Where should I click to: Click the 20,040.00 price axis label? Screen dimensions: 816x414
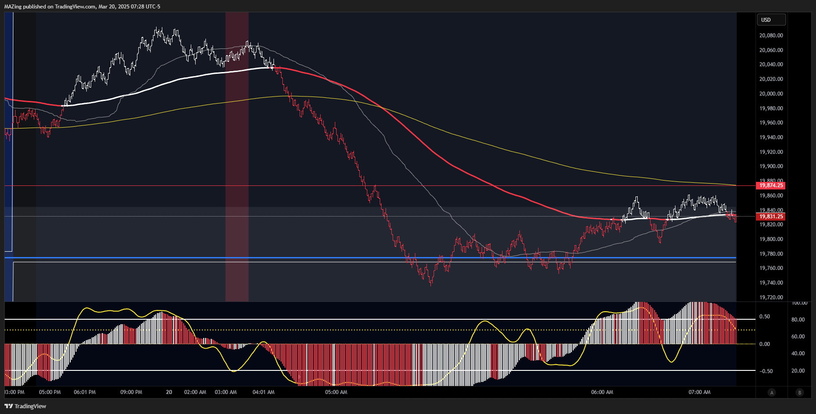pos(771,64)
